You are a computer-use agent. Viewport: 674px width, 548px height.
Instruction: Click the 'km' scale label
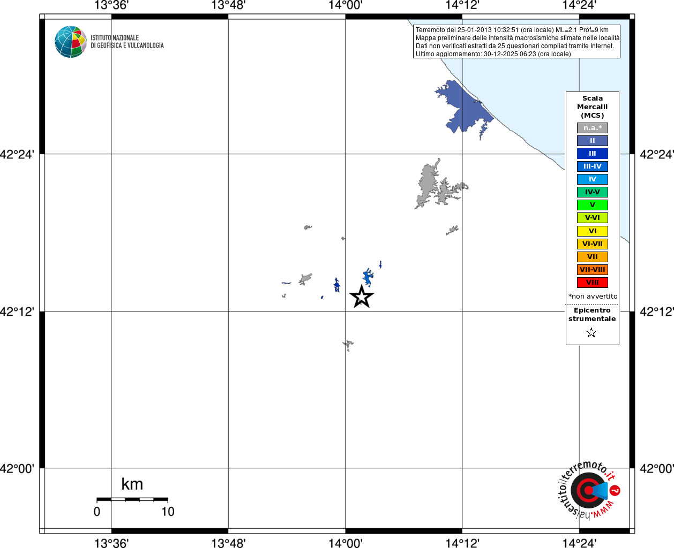pos(132,484)
